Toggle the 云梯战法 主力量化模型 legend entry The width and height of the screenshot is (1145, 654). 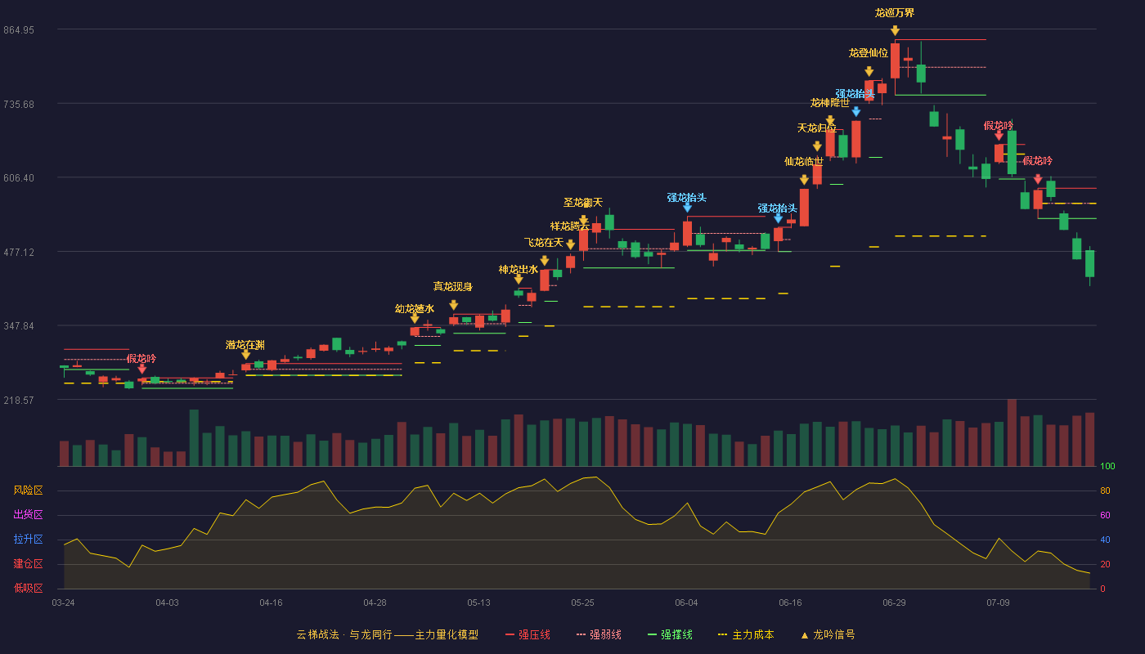(x=388, y=634)
